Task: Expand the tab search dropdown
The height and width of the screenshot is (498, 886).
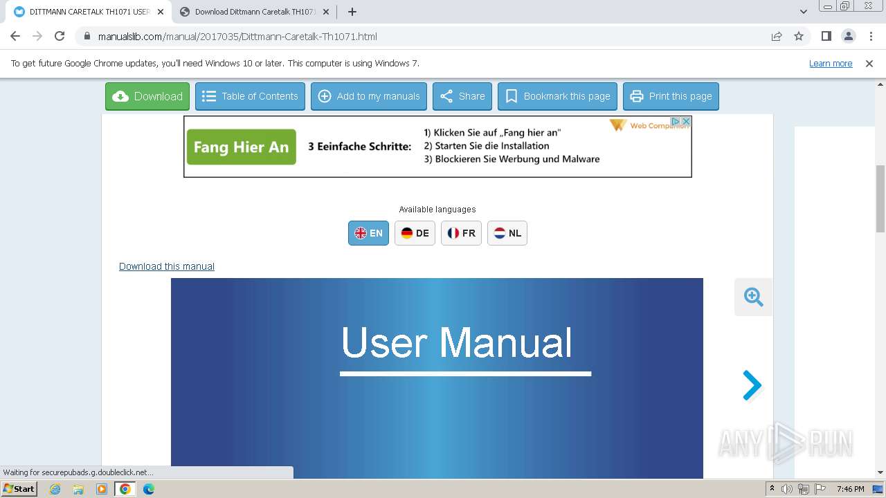Action: [804, 12]
